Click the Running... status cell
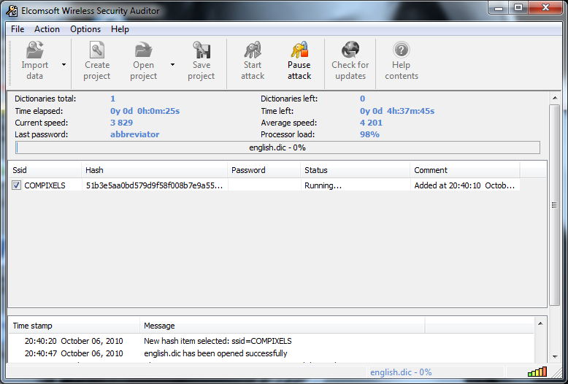The height and width of the screenshot is (384, 568). pyautogui.click(x=323, y=185)
